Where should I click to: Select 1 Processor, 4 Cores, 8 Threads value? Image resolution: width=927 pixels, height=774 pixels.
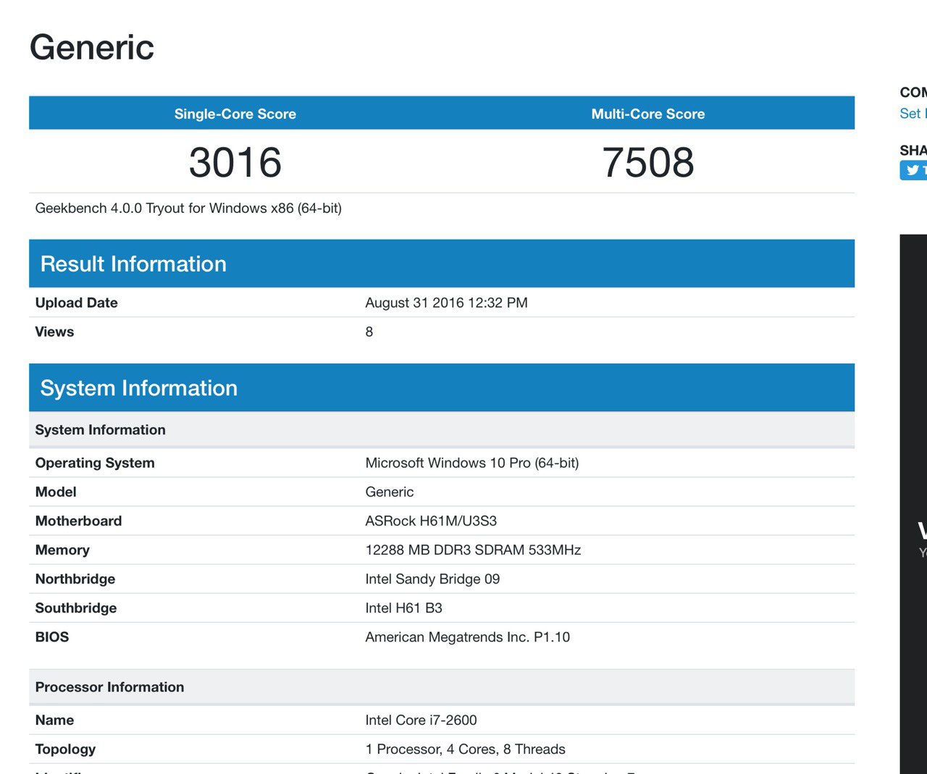[465, 749]
